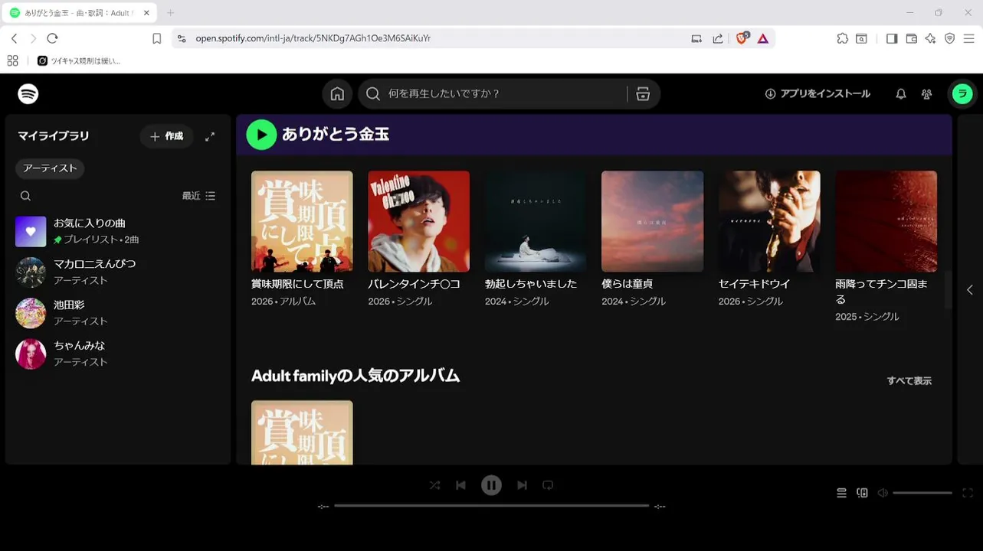
Task: Open bookmarks bar apps grid icon
Action: (12, 60)
